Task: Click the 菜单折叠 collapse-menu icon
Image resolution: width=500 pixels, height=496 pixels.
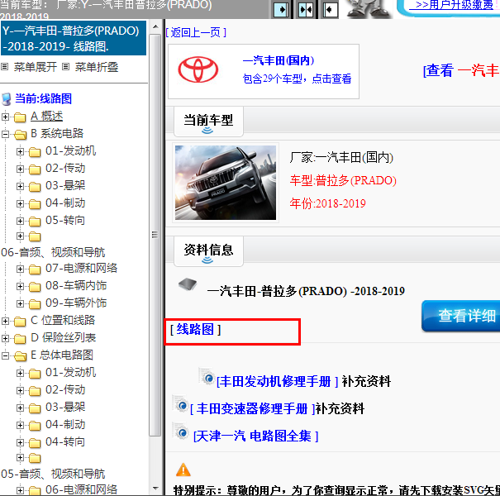Action: point(65,67)
